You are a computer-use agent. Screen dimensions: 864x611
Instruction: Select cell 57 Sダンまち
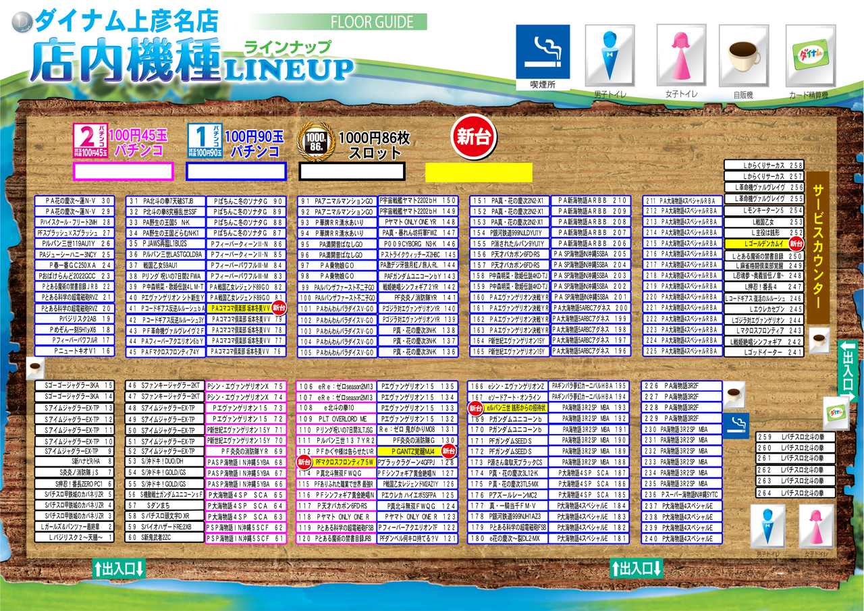[x=166, y=506]
